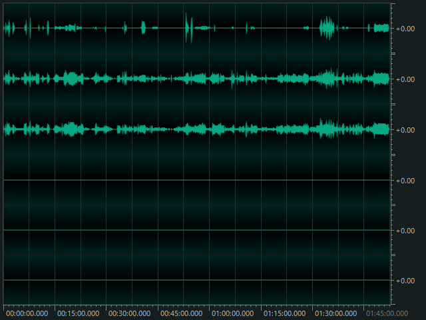Click the third channel's +0.00 gain value
The width and height of the screenshot is (426, 320).
pos(405,130)
